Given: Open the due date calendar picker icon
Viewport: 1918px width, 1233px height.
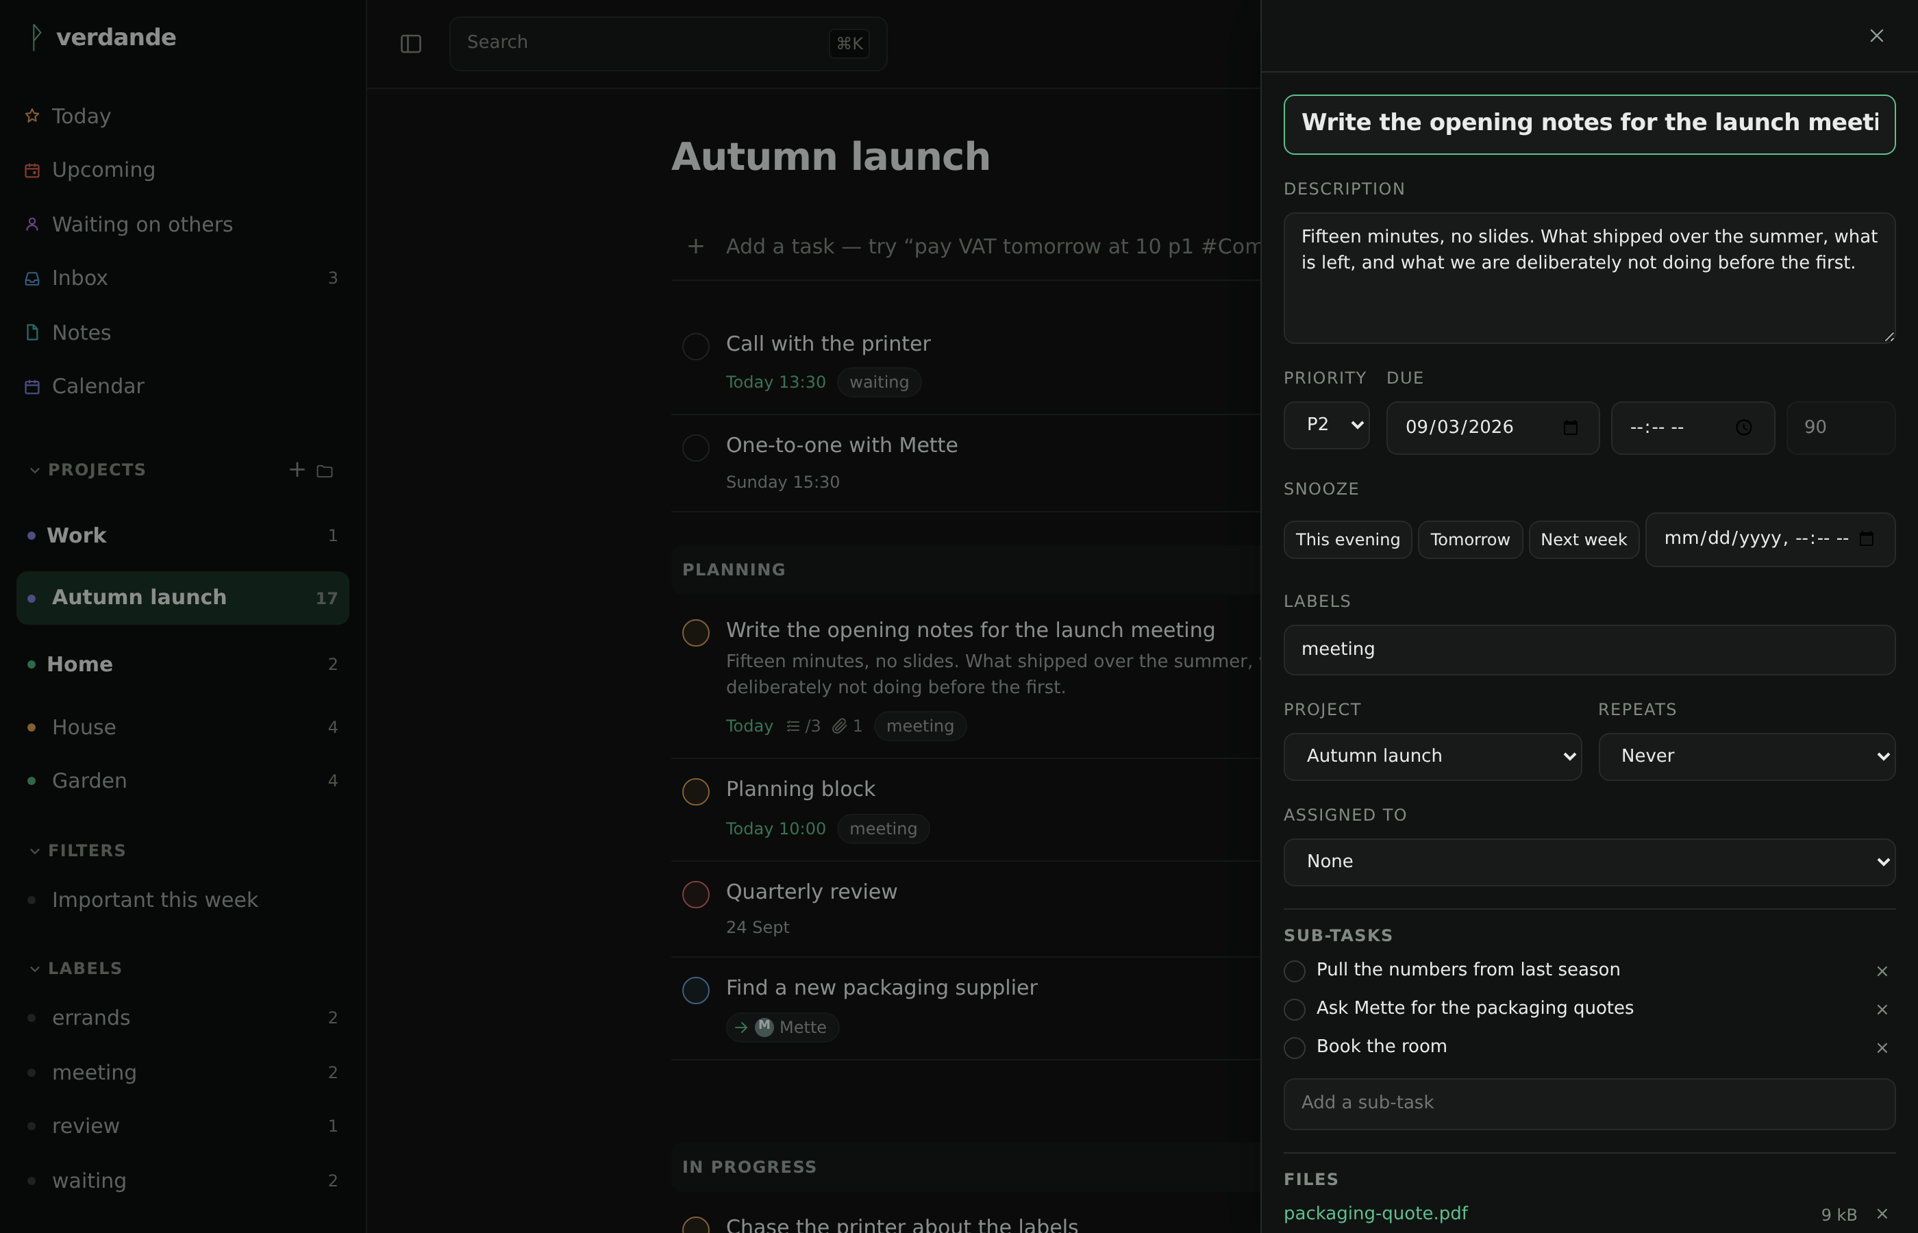Looking at the screenshot, I should pos(1571,427).
